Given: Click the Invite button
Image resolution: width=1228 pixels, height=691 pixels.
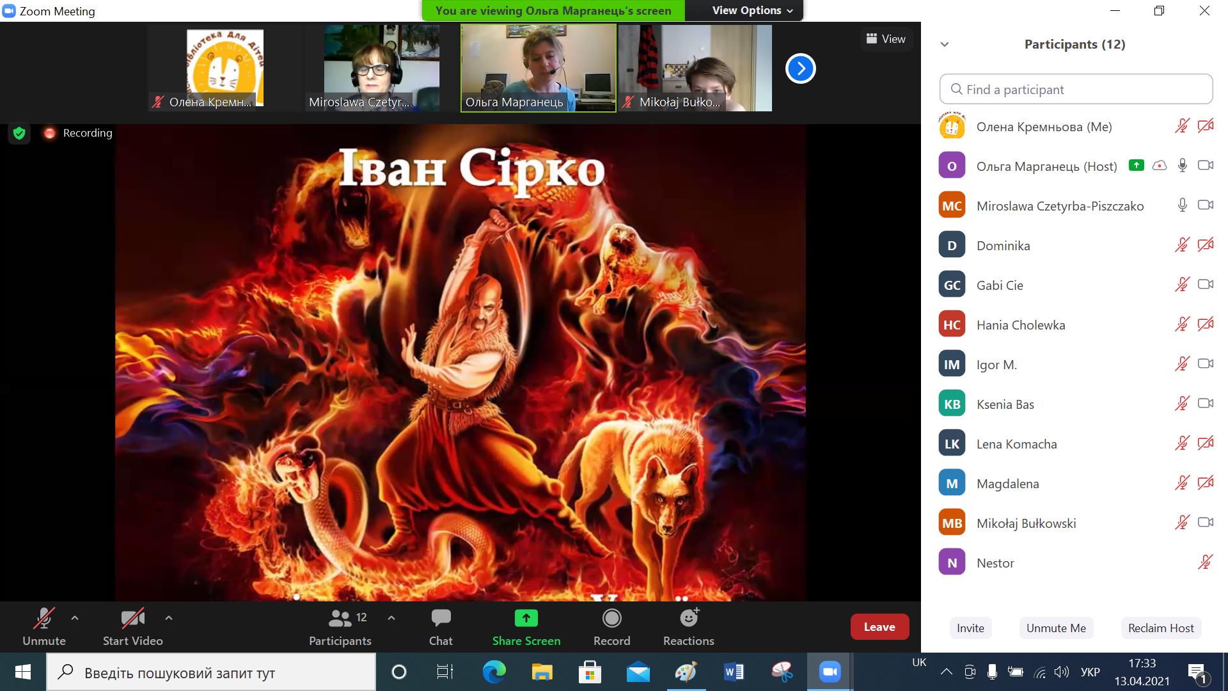Looking at the screenshot, I should [970, 628].
